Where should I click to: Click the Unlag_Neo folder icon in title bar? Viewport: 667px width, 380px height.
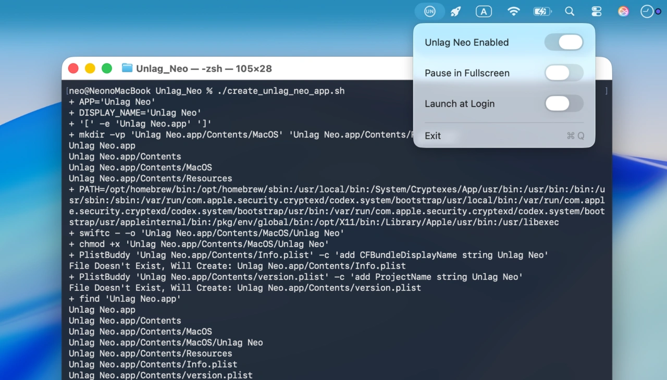[x=127, y=68]
